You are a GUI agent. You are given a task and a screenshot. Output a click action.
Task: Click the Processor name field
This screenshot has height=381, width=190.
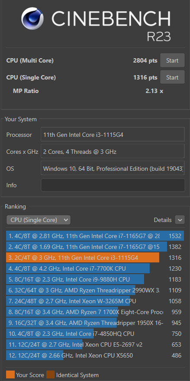[113, 135]
